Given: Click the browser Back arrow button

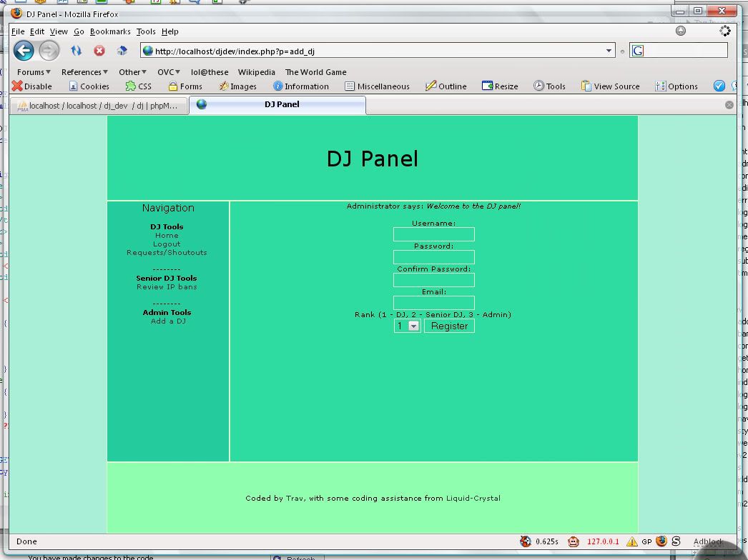Looking at the screenshot, I should [24, 50].
